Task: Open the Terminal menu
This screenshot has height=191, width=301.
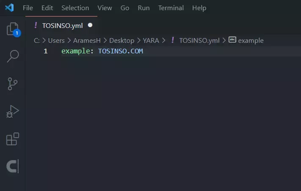Action: point(171,8)
